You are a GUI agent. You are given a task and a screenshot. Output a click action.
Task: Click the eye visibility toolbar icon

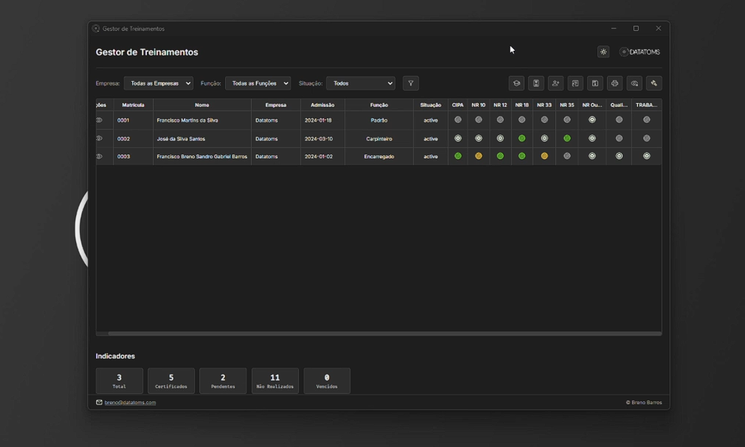tap(634, 84)
